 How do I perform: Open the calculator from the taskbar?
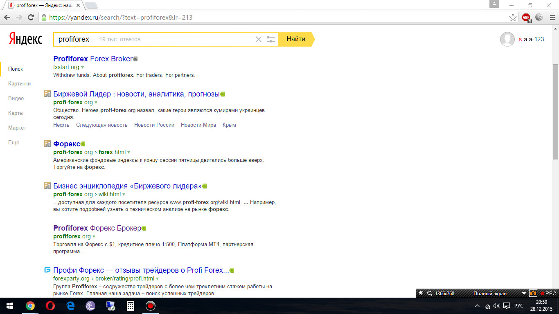pyautogui.click(x=131, y=306)
